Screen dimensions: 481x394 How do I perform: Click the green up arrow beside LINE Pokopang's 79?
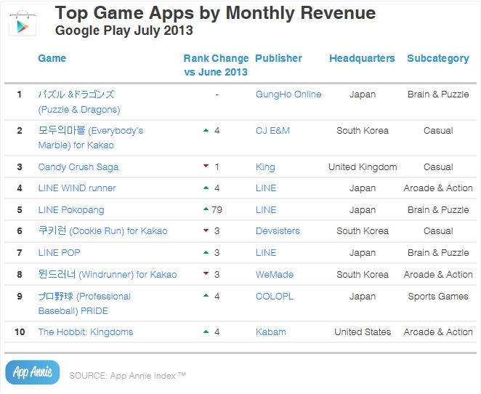coord(206,210)
